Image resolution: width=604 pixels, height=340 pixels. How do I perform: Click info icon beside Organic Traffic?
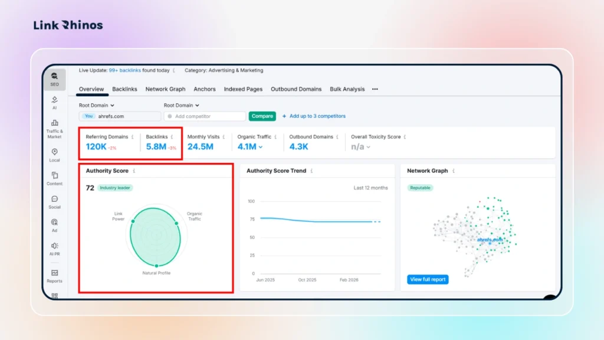coord(275,137)
